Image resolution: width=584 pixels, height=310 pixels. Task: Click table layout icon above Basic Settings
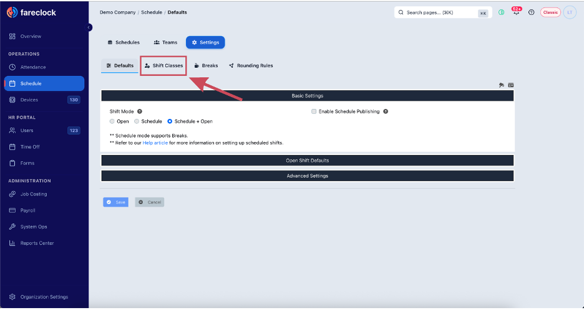point(511,85)
